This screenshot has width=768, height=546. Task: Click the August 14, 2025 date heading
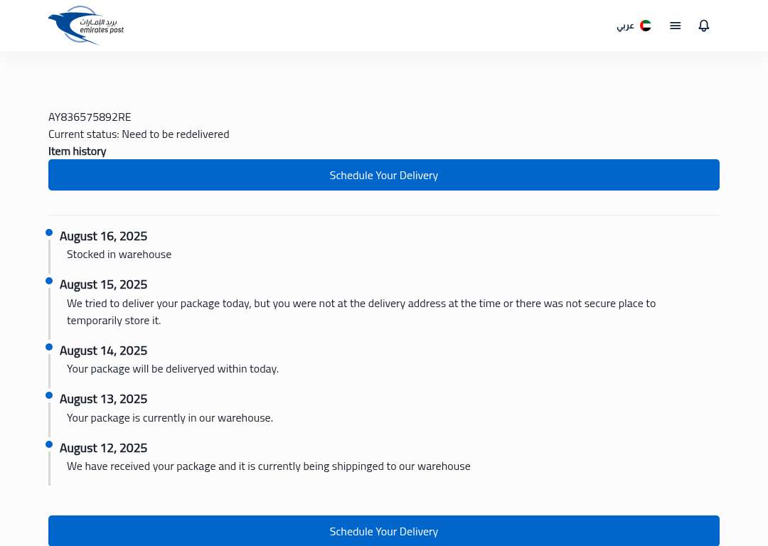coord(103,350)
